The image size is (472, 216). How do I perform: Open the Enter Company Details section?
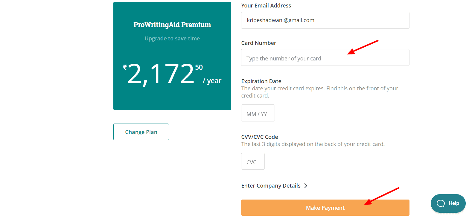click(271, 186)
